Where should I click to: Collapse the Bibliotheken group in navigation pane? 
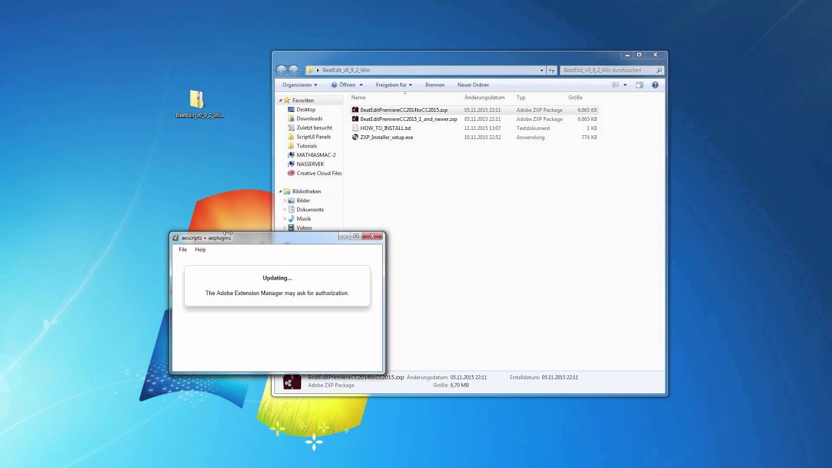pos(281,192)
